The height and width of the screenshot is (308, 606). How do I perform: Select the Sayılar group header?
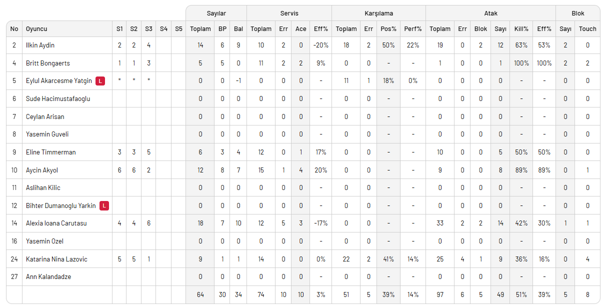pos(216,13)
